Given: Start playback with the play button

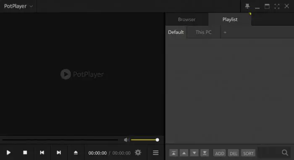Looking at the screenshot, I should pos(8,152).
